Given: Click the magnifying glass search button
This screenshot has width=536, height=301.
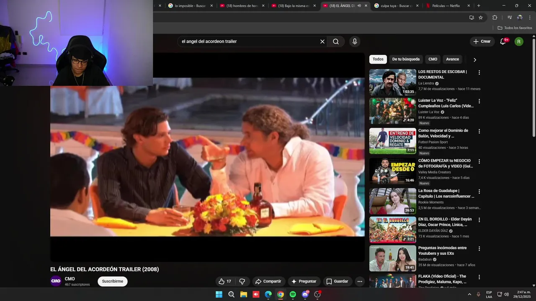Looking at the screenshot, I should coord(336,41).
